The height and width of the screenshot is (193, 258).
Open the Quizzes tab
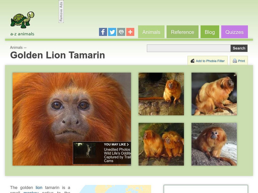[x=234, y=32]
